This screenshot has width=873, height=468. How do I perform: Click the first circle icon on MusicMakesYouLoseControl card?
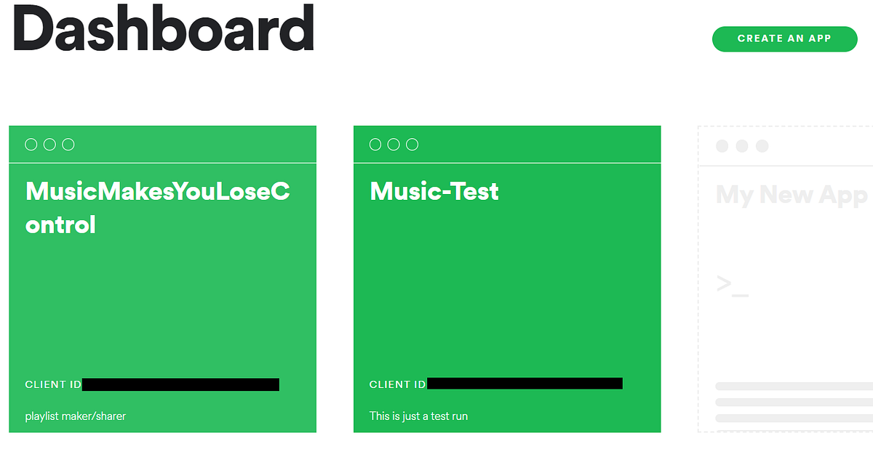point(31,145)
